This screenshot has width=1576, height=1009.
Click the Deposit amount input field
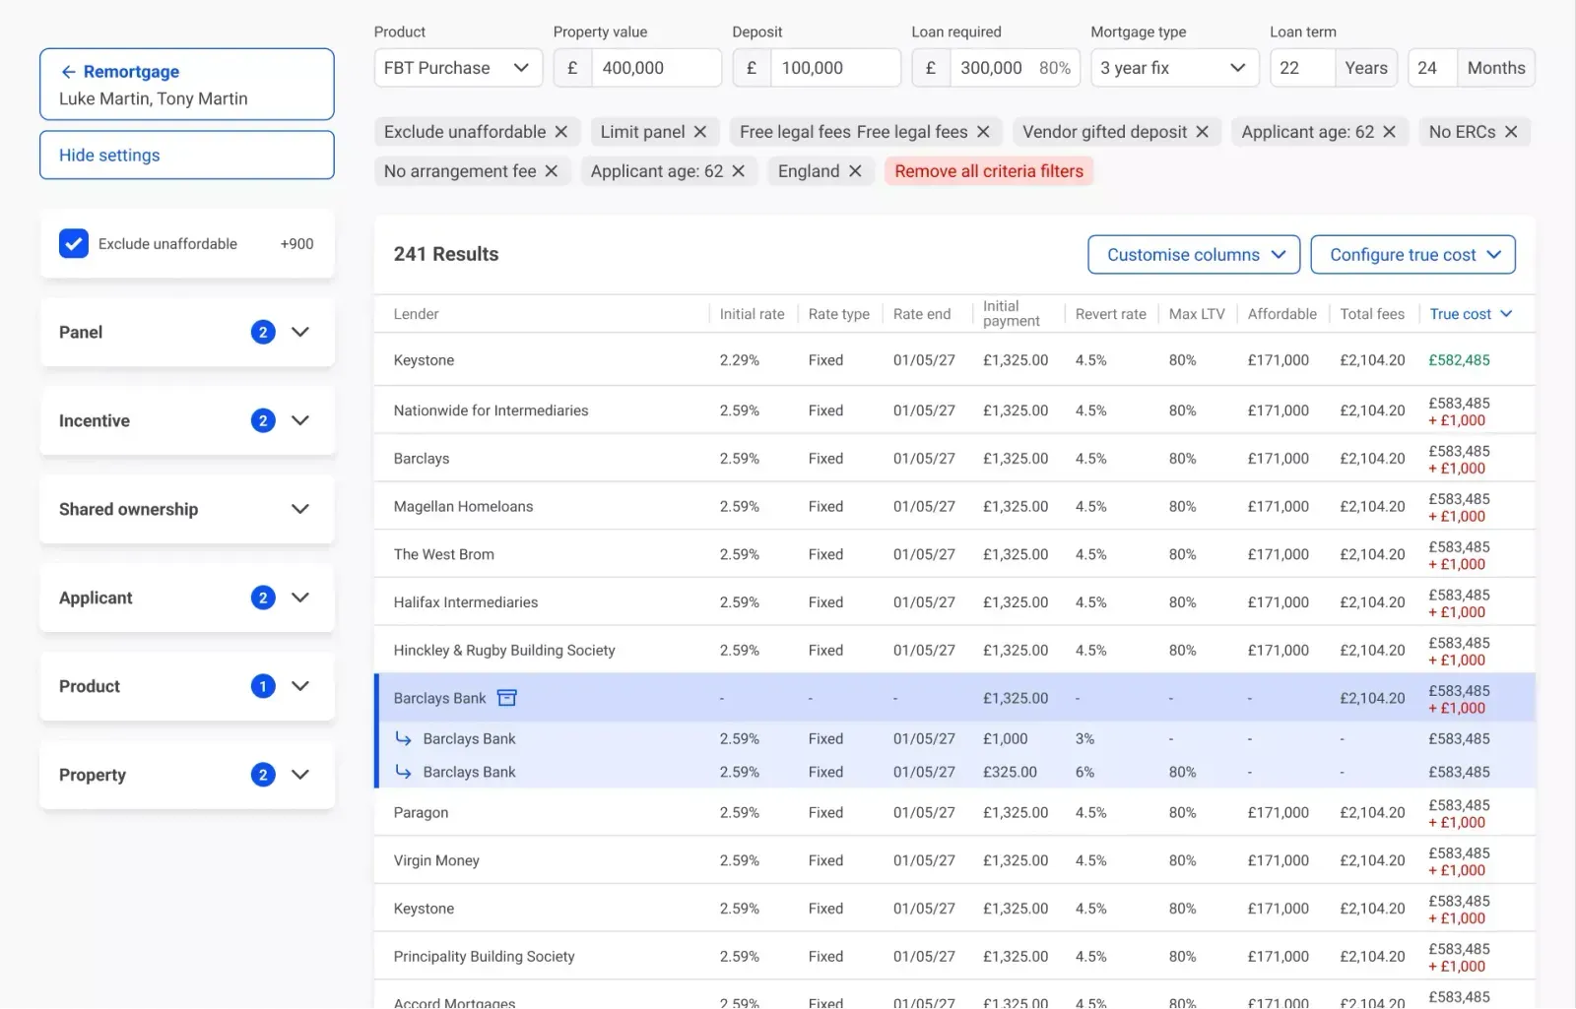click(x=835, y=68)
